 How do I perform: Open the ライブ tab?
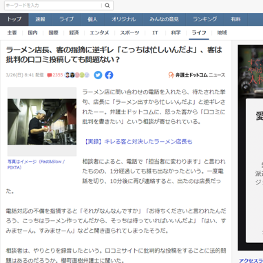(x=67, y=19)
